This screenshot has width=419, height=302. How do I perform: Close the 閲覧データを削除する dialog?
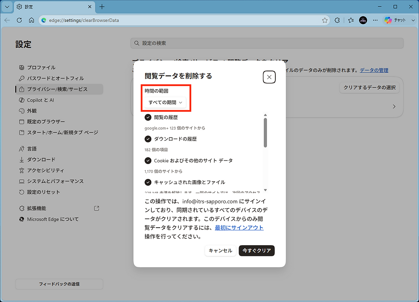(x=269, y=77)
